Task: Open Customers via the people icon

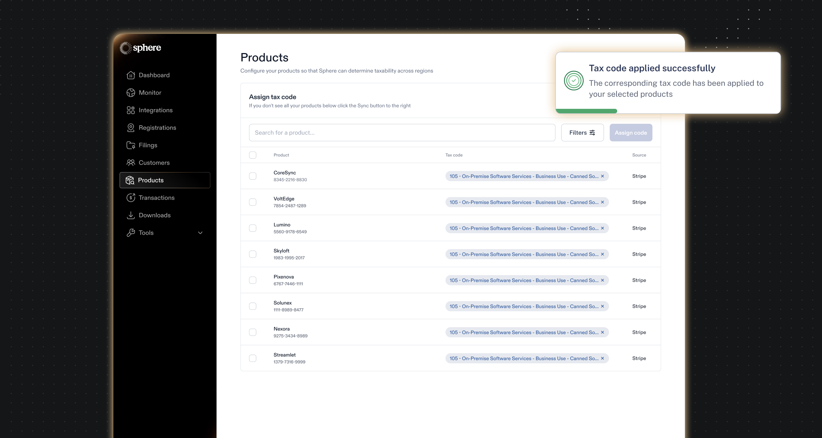Action: point(130,163)
